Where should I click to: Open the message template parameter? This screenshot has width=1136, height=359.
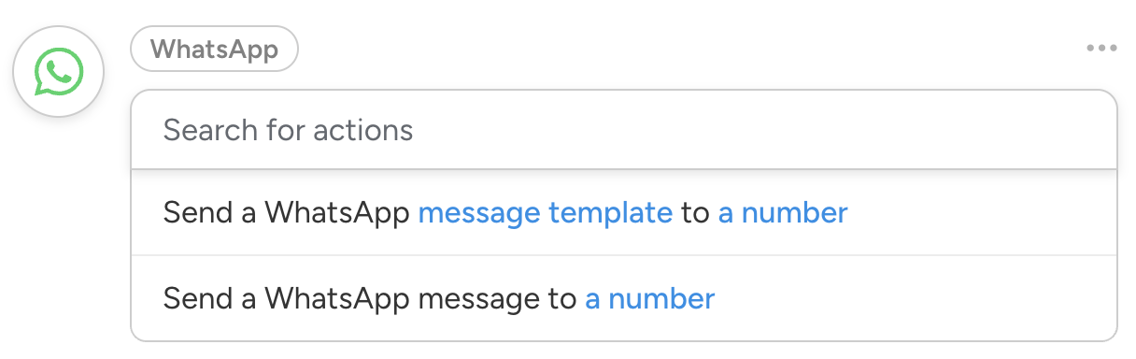(x=546, y=213)
